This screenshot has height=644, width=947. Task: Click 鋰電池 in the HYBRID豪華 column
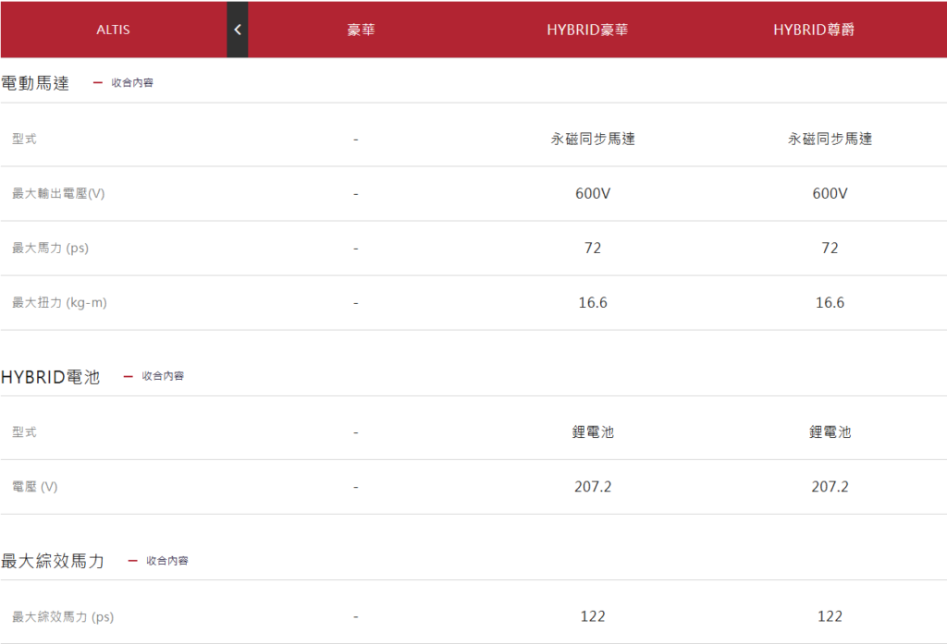pyautogui.click(x=593, y=432)
